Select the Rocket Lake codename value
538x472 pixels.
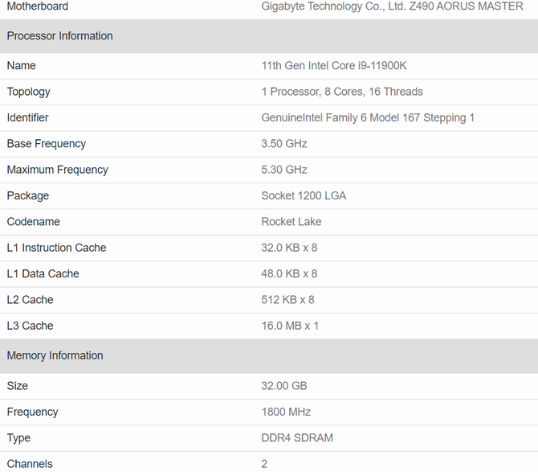tap(291, 222)
